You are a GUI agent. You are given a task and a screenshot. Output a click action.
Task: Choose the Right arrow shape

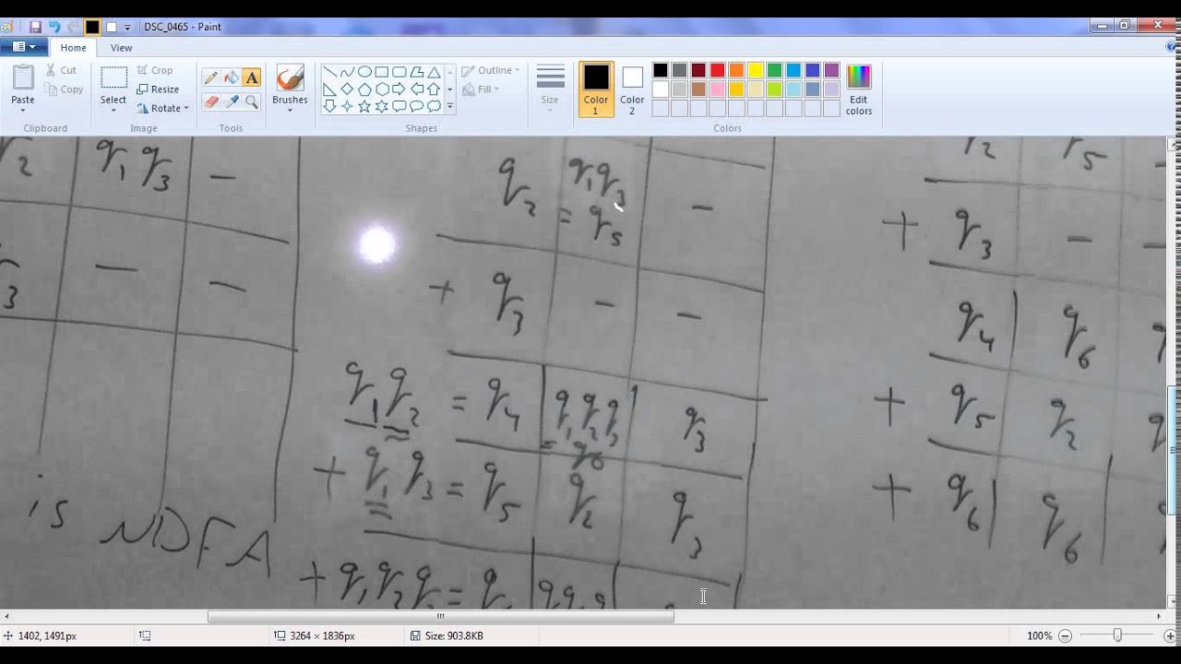tap(400, 89)
